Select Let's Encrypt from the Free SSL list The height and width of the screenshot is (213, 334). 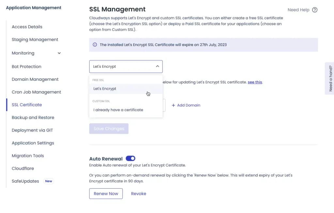tap(105, 89)
